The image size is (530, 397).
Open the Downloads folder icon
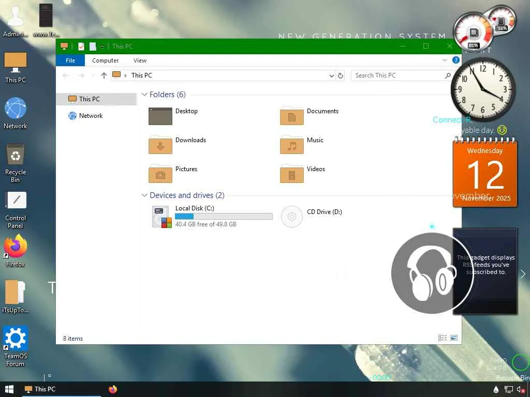160,145
